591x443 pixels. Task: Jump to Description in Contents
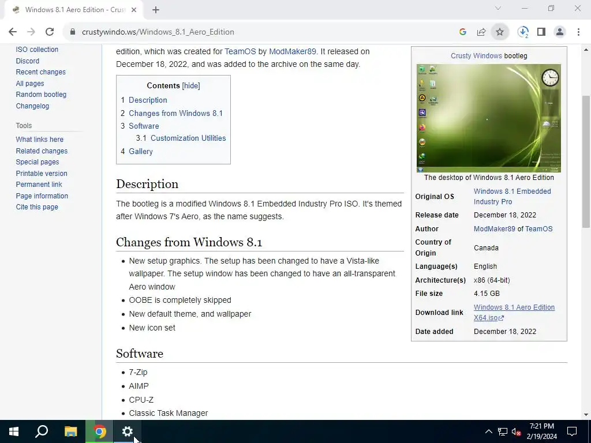click(148, 100)
